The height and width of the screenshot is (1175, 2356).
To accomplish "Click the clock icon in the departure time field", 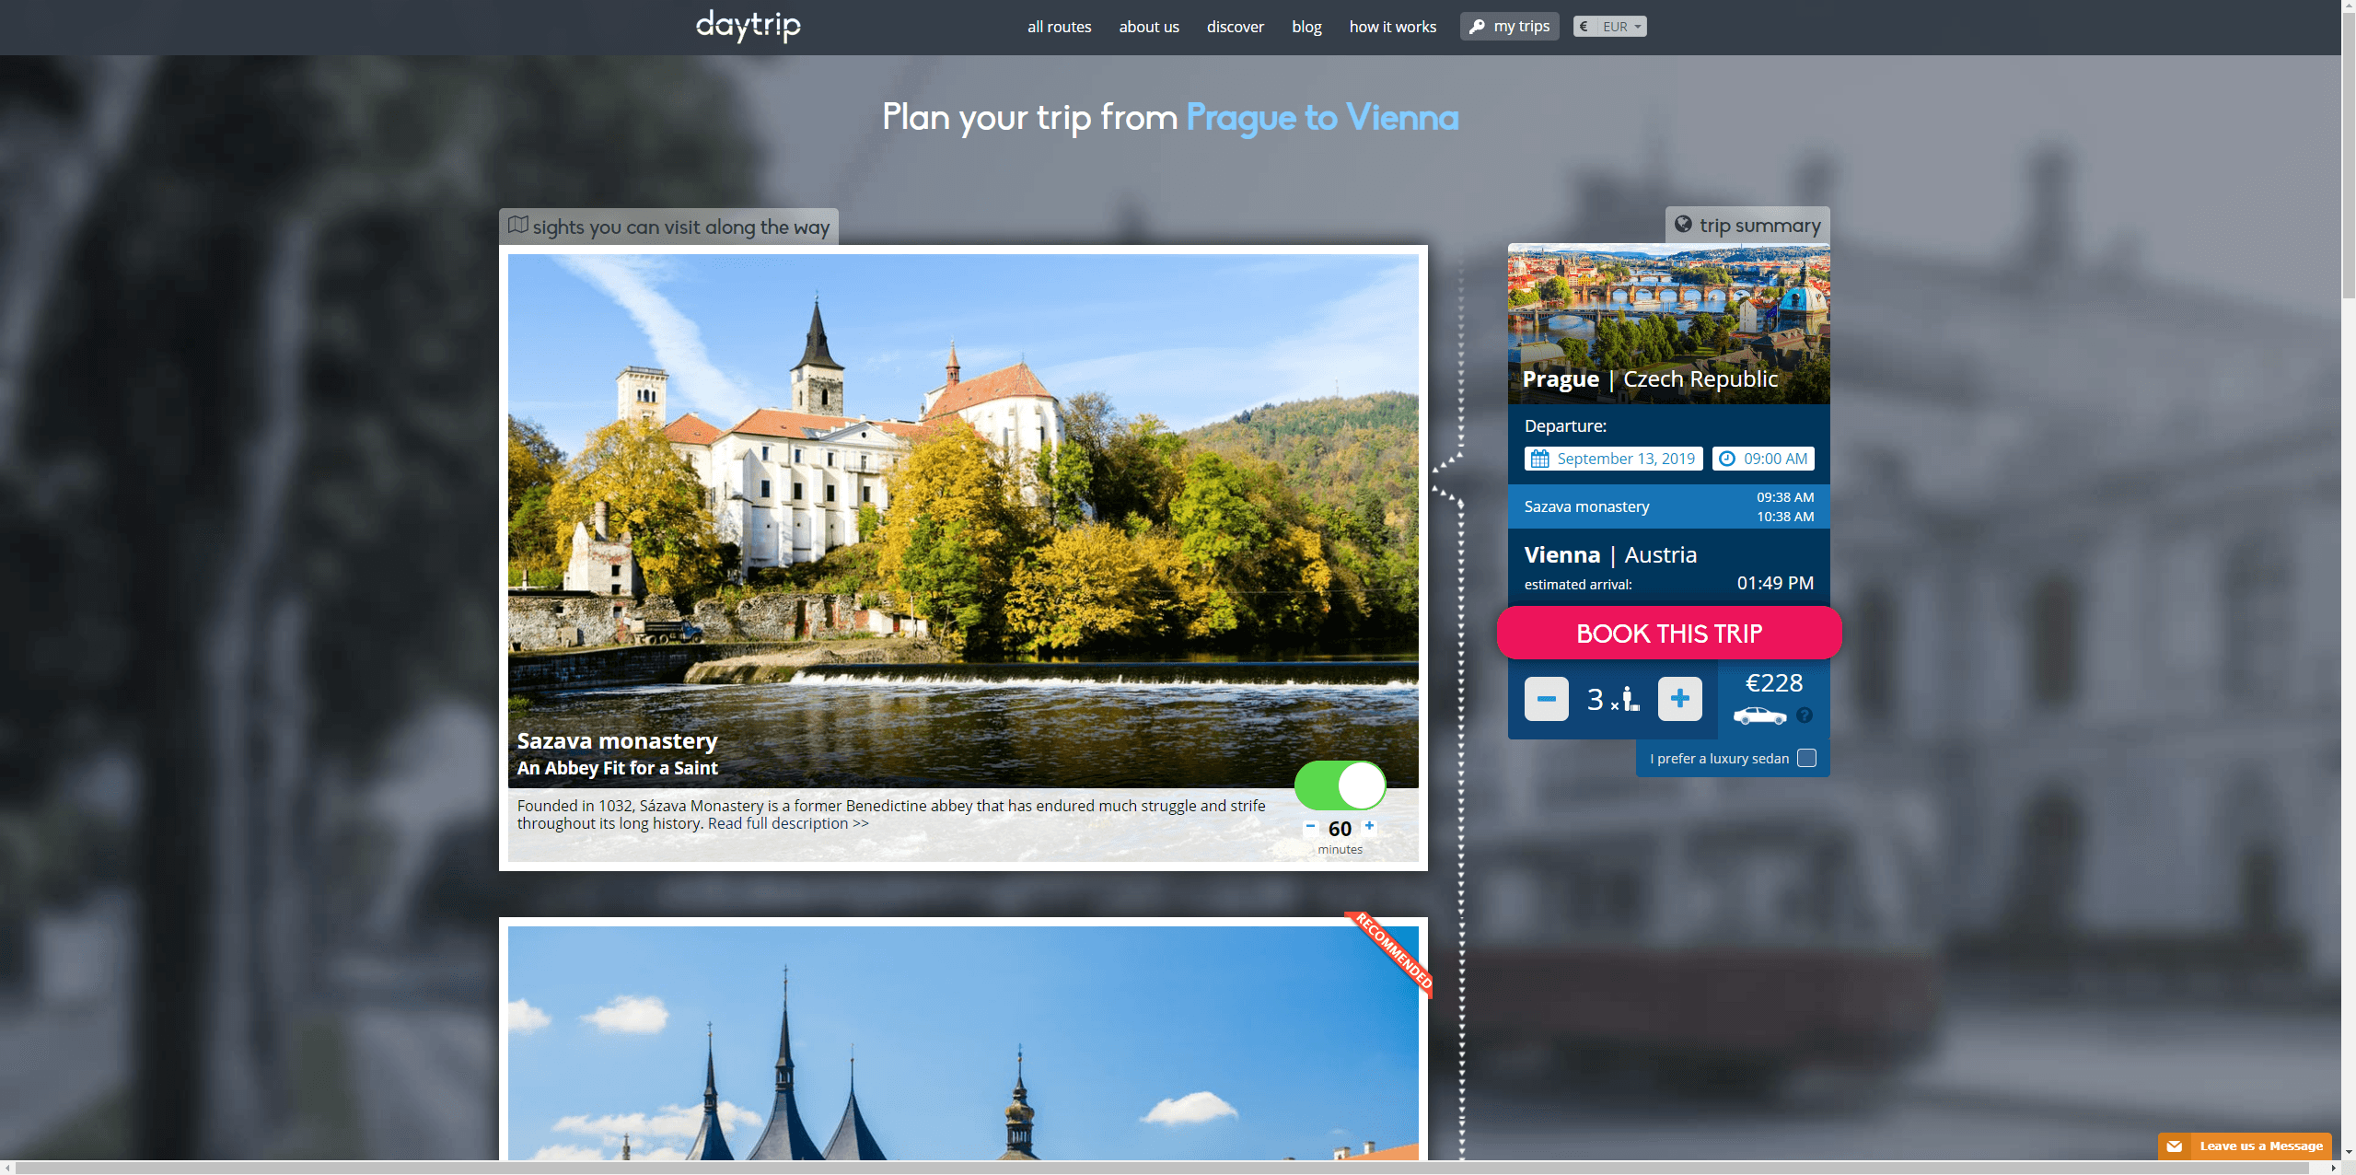I will click(x=1727, y=459).
